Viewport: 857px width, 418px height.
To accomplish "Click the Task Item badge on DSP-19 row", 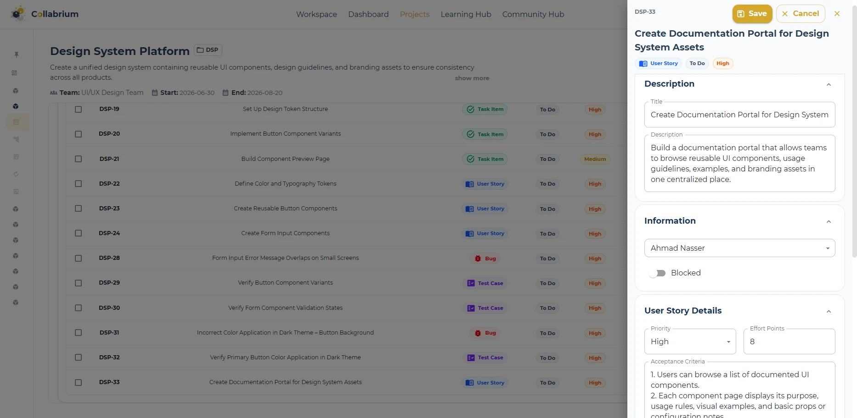I will coord(485,110).
